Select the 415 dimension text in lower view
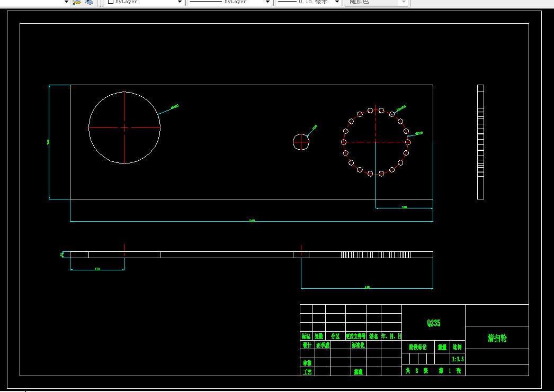Image resolution: width=554 pixels, height=392 pixels. (x=367, y=288)
